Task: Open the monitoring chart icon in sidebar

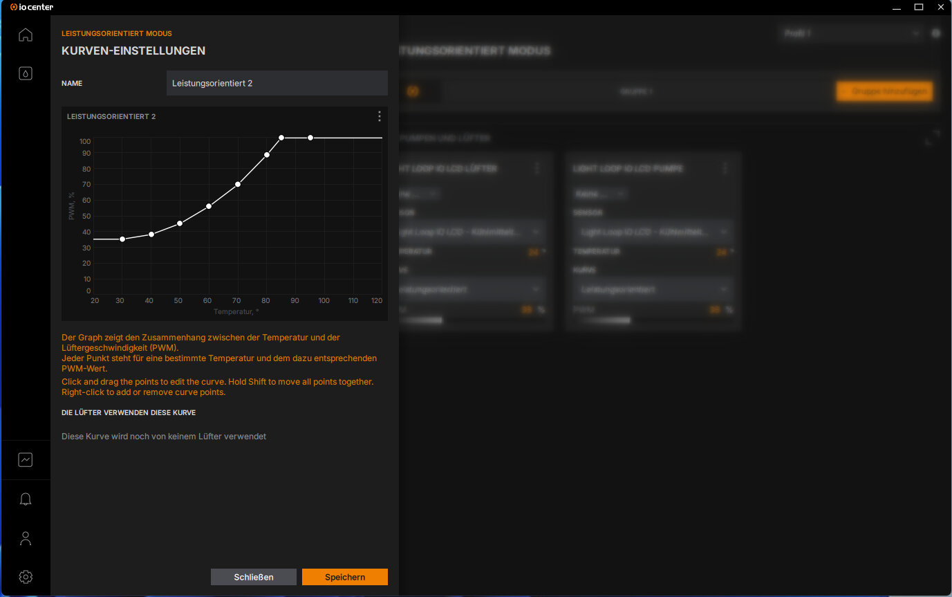Action: click(x=26, y=459)
